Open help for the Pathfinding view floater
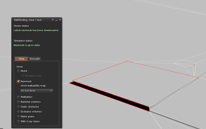 [x=53, y=20]
